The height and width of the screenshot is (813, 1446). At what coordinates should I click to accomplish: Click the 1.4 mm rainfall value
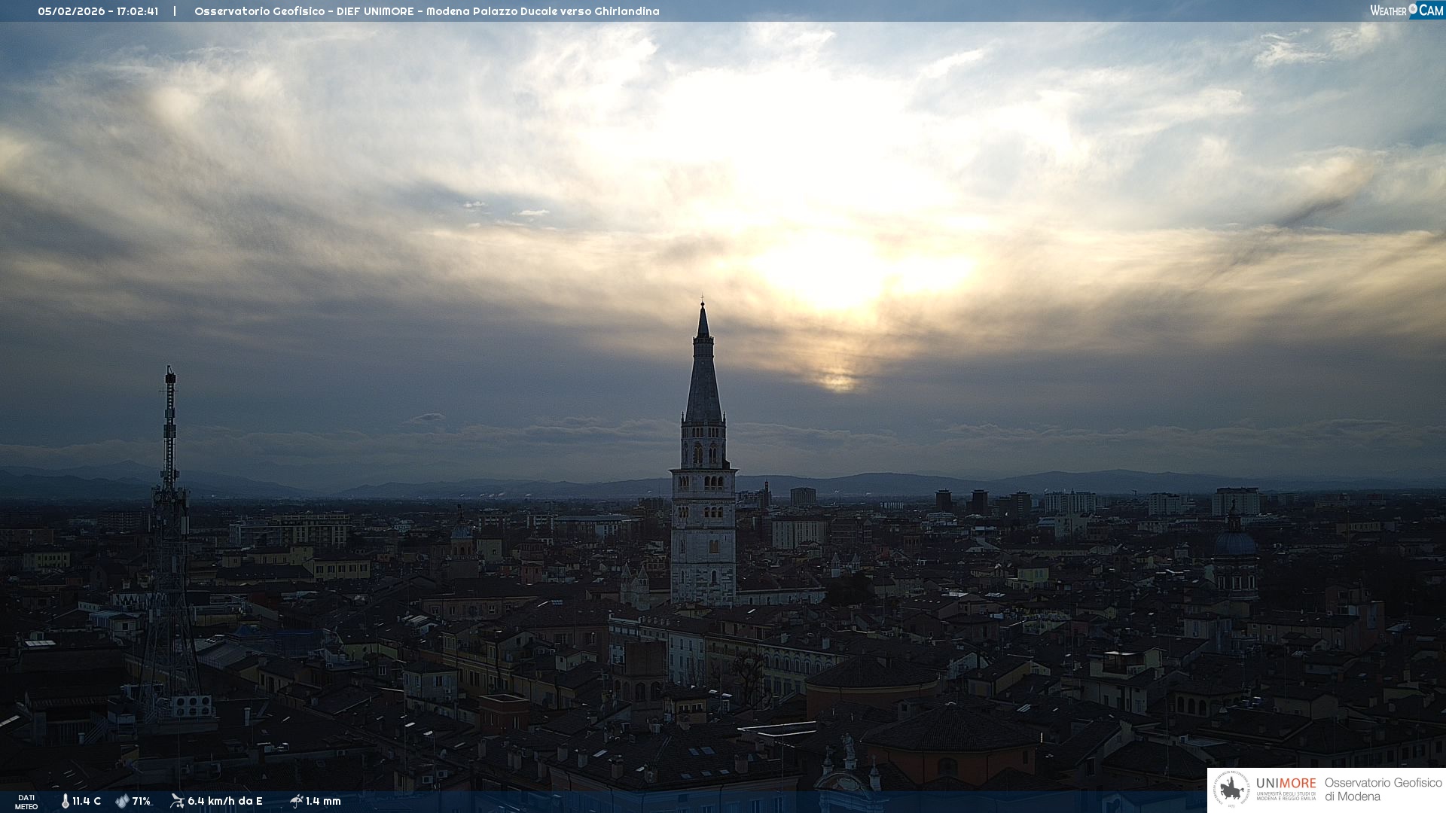coord(324,801)
